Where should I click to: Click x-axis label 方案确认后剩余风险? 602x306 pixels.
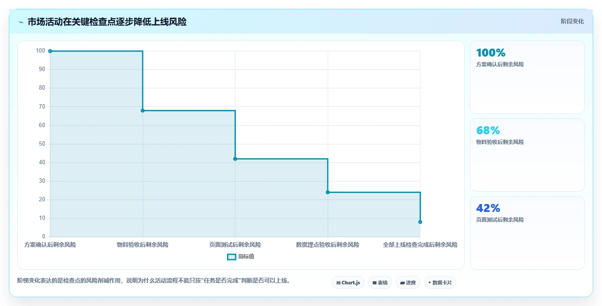tap(50, 245)
